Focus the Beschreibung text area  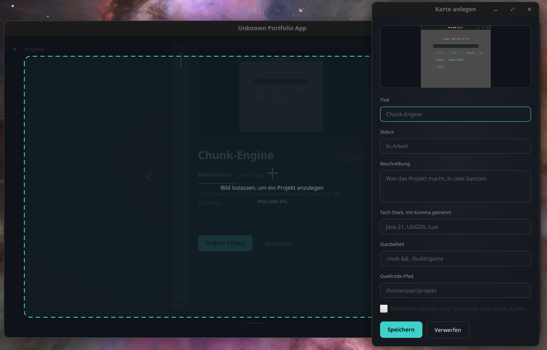point(455,186)
